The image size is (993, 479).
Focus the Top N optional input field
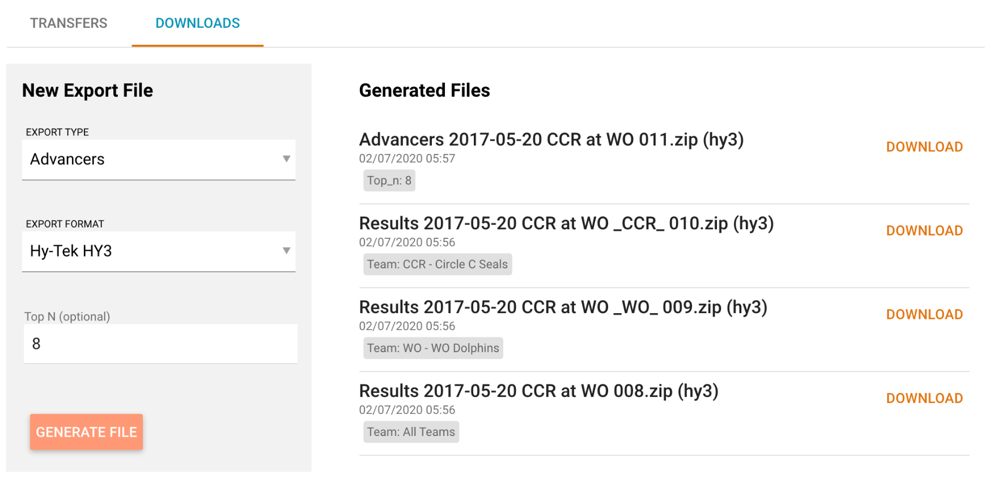point(160,344)
